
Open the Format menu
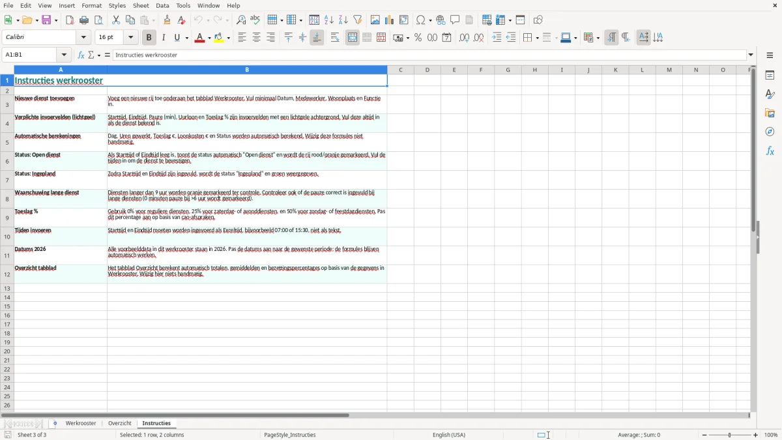[x=92, y=5]
